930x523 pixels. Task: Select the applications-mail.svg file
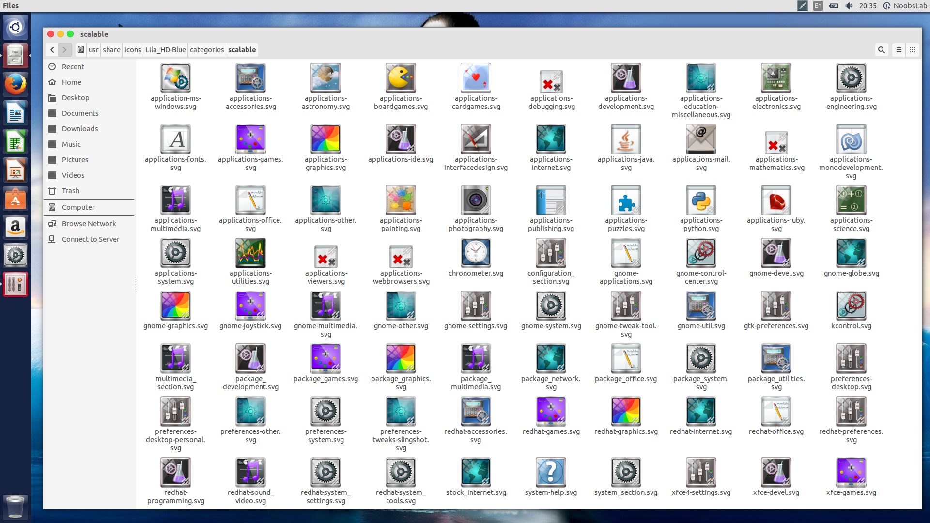coord(701,139)
